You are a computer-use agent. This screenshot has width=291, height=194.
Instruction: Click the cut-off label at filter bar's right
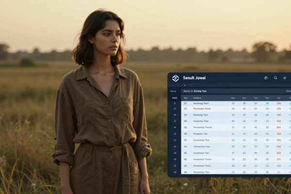[288, 91]
